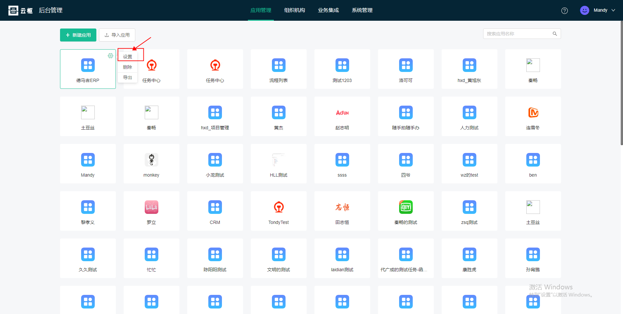Open the 罗立 bilibili app icon

click(152, 207)
